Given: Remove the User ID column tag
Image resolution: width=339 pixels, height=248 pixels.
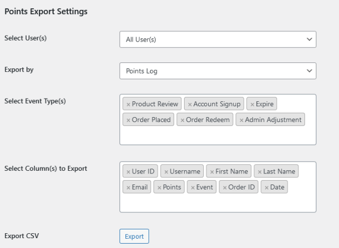Looking at the screenshot, I should [128, 171].
